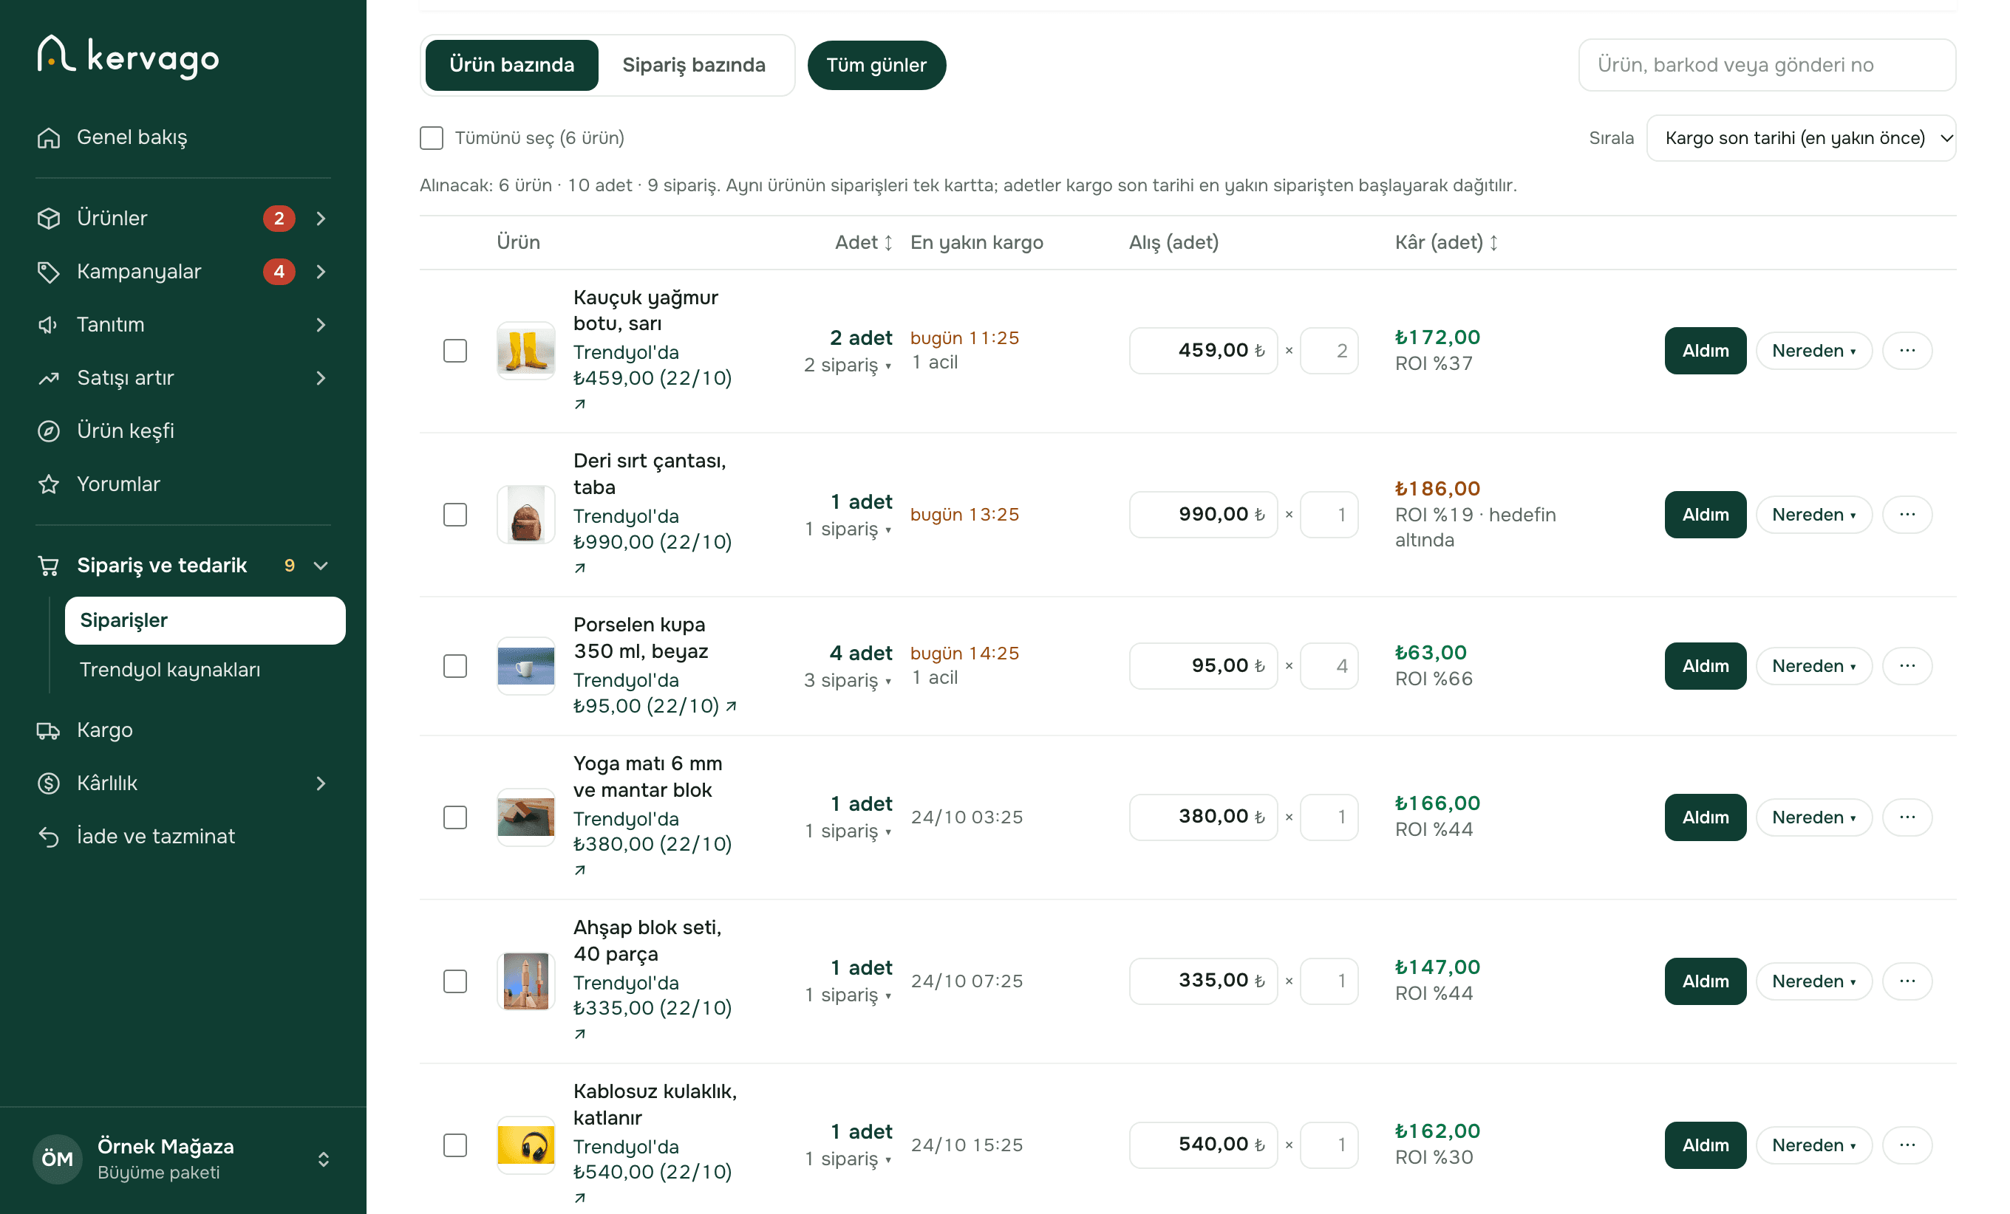Click the Kampanyalar tag icon
The image size is (2010, 1214).
49,272
